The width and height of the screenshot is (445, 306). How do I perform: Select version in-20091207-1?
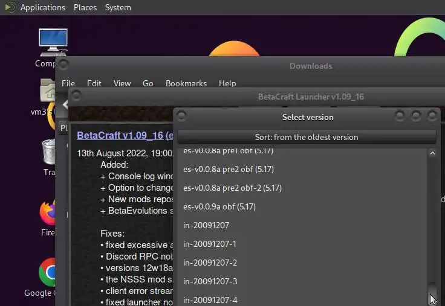pos(302,244)
